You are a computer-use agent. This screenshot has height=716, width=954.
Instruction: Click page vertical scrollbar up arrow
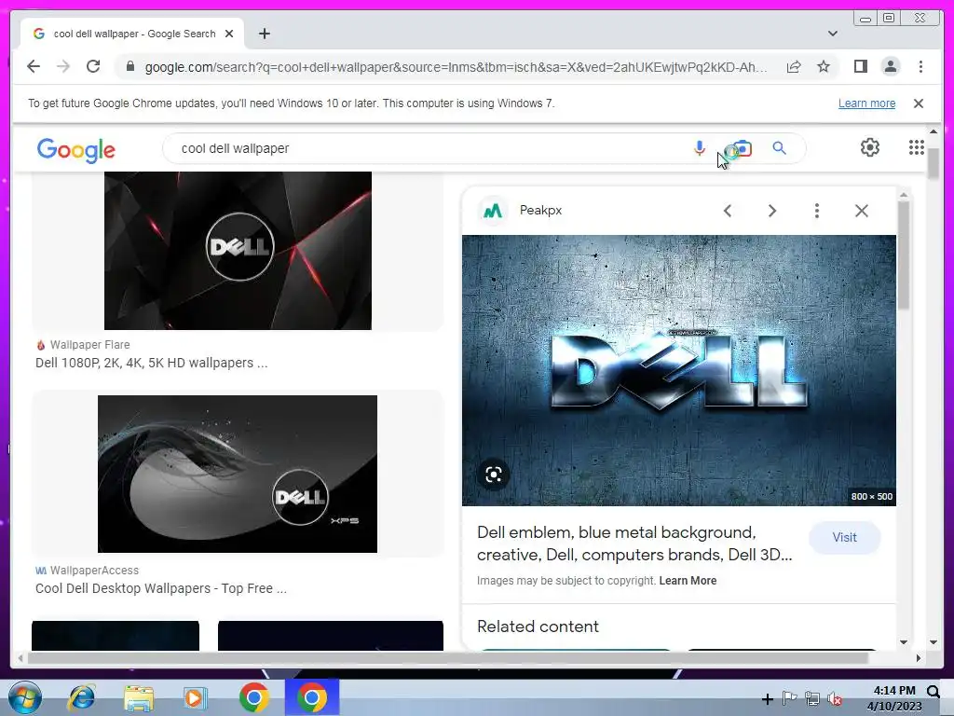[x=934, y=131]
